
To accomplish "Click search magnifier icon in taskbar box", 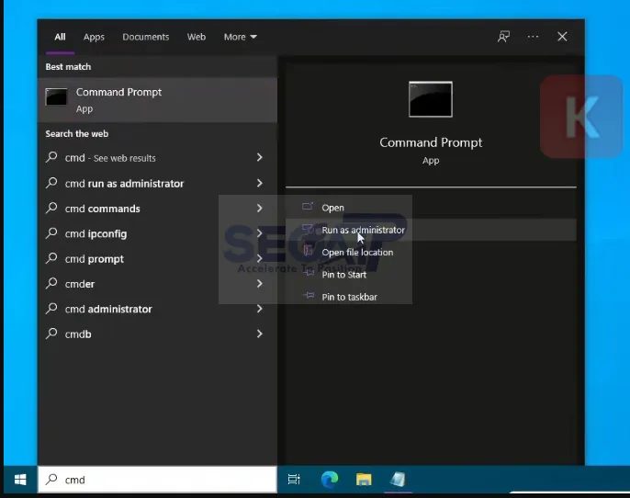I will (51, 479).
